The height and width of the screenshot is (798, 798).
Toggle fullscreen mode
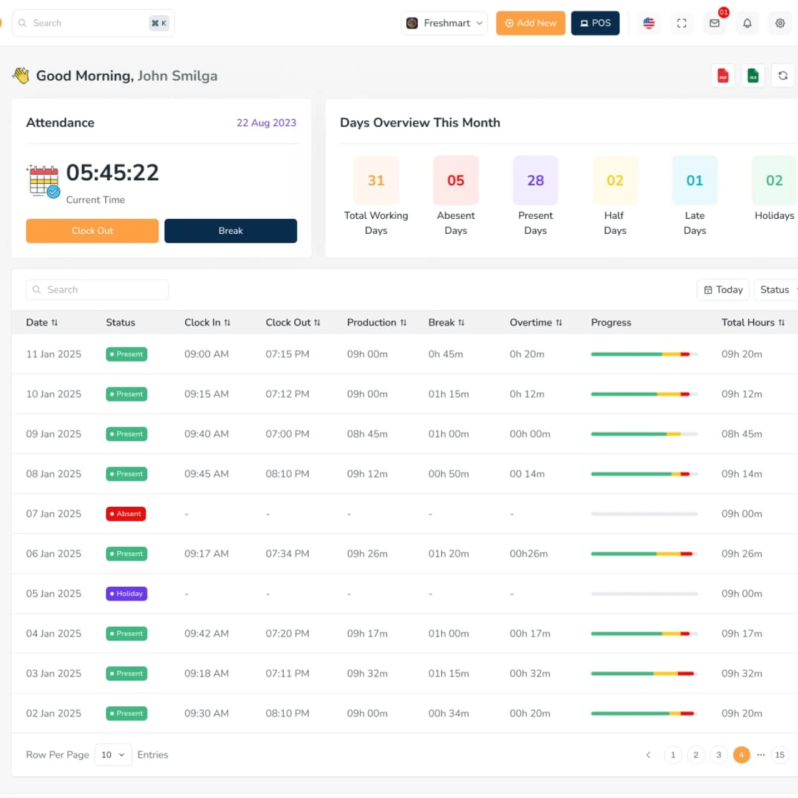pyautogui.click(x=682, y=23)
